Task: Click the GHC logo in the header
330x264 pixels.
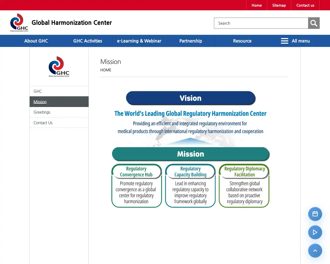Action: pyautogui.click(x=19, y=23)
